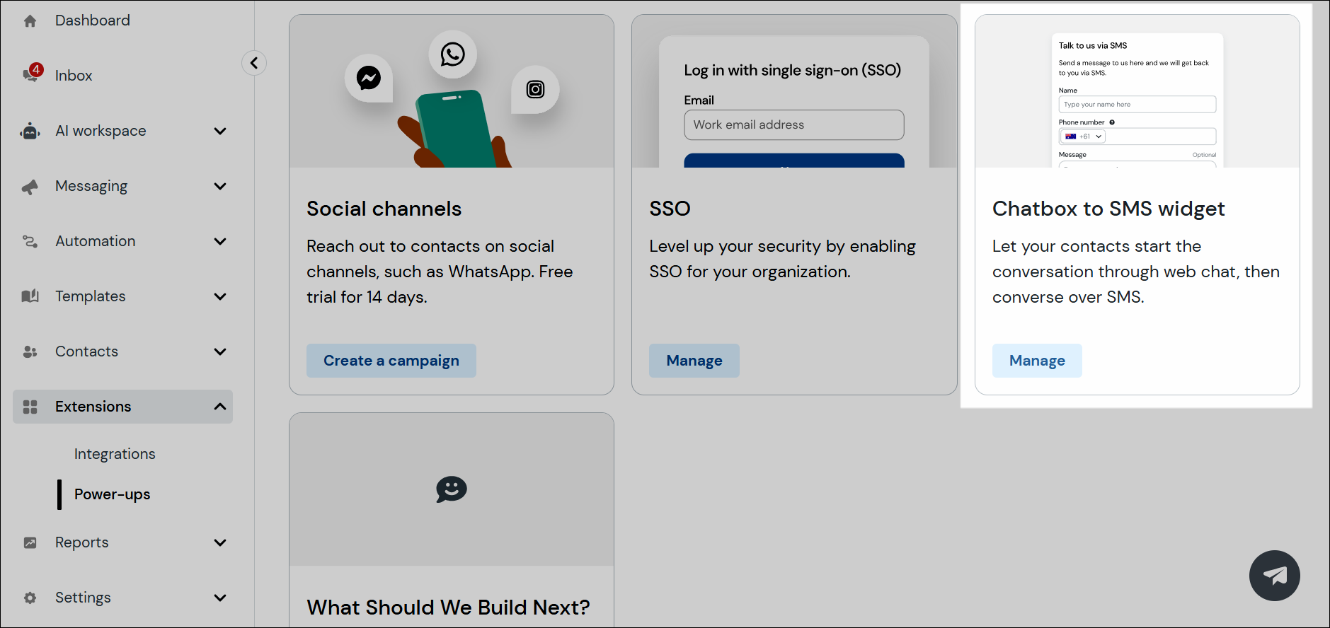Collapse the sidebar with the left arrow

[x=254, y=63]
